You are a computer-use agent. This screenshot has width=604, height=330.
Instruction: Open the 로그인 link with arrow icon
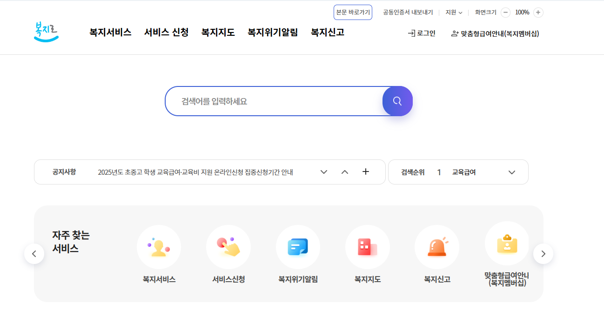click(x=421, y=33)
